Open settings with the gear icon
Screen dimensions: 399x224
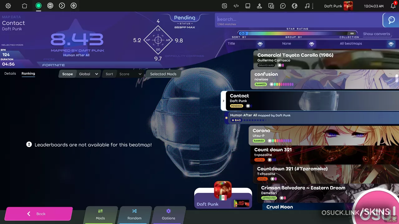pyautogui.click(x=8, y=6)
